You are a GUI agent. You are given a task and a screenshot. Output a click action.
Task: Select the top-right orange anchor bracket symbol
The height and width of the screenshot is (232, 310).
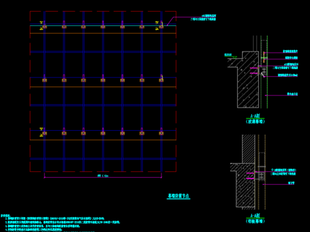pyautogui.click(x=161, y=26)
